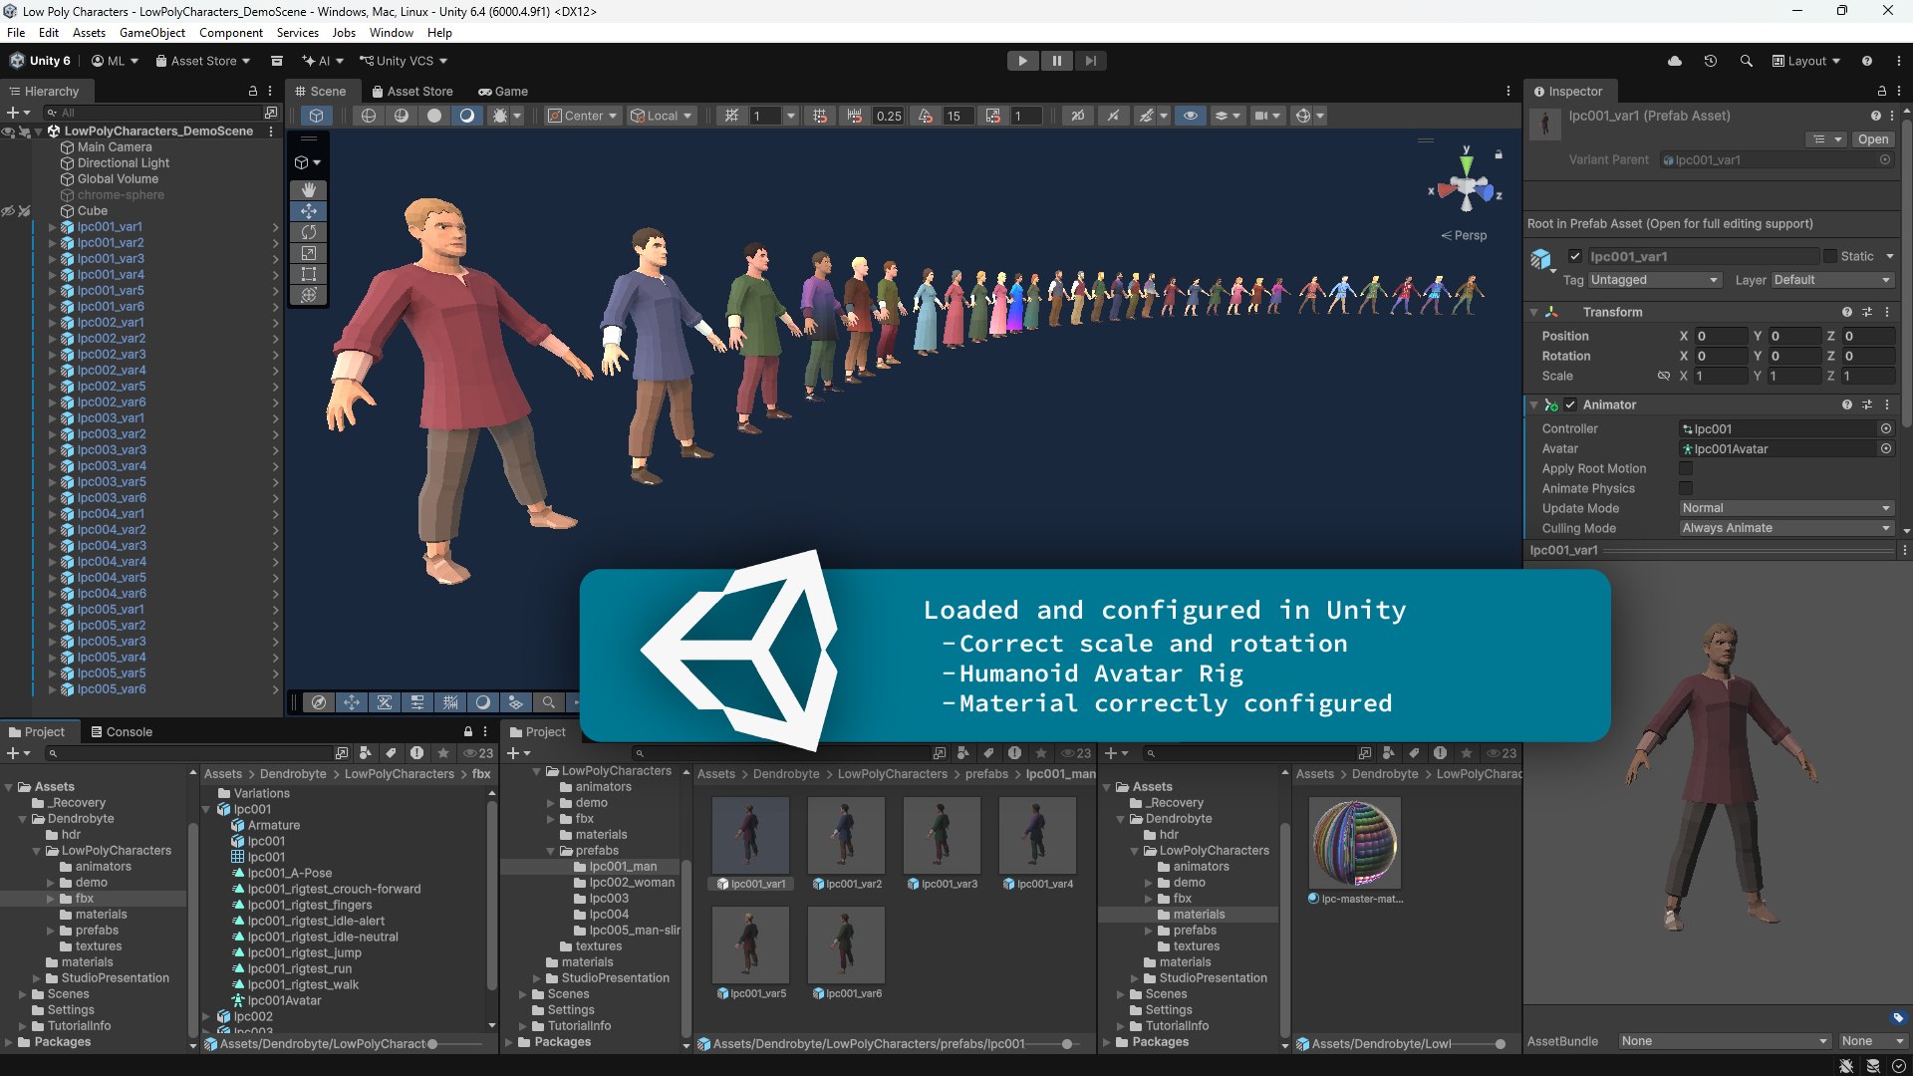Switch to the Asset Store tab
The width and height of the screenshot is (1913, 1076).
[x=412, y=91]
